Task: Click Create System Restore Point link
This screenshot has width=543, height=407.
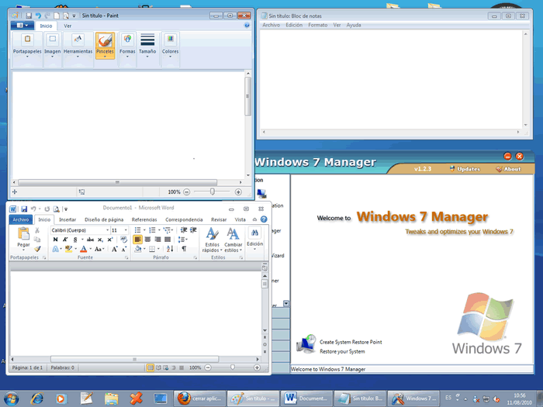Action: click(351, 342)
